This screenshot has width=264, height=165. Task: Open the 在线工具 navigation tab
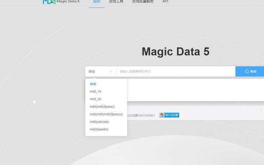tap(116, 2)
